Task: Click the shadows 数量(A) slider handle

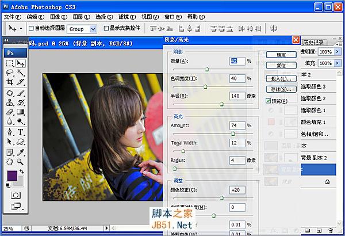Action: [206, 70]
